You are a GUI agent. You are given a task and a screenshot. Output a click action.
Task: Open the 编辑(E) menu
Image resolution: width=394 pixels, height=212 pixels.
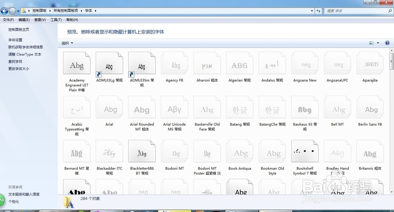click(24, 20)
